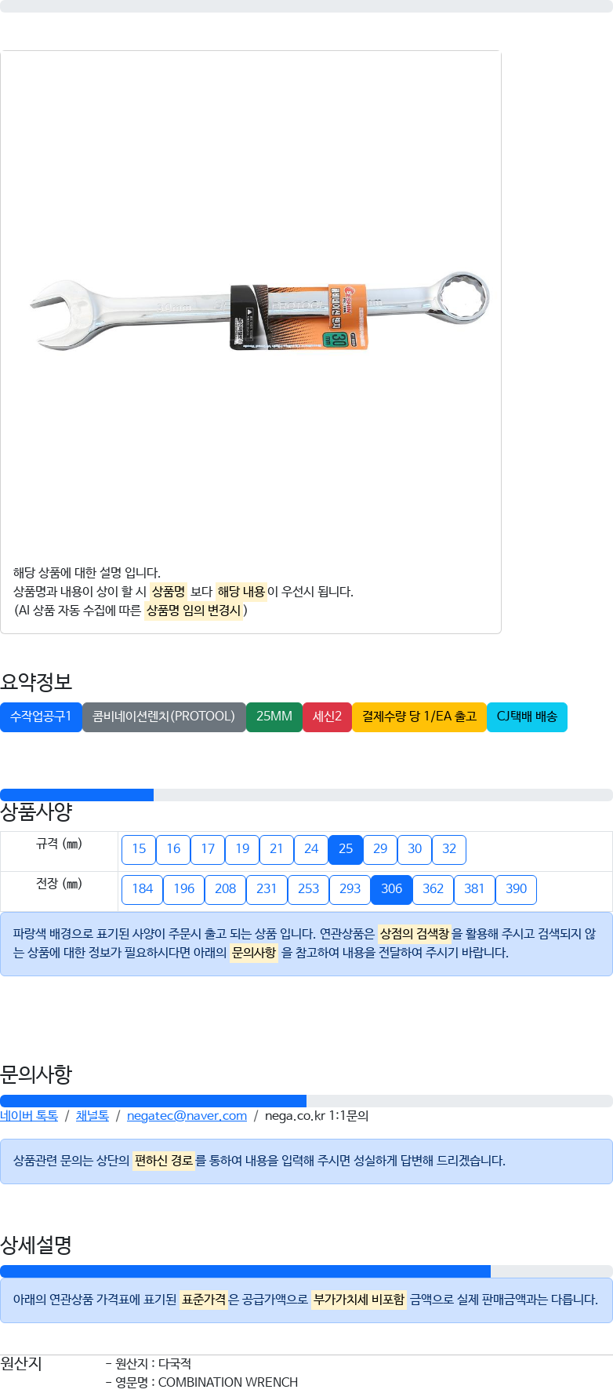Select the 수작업공구1 category tag
The width and height of the screenshot is (613, 1393).
click(41, 717)
